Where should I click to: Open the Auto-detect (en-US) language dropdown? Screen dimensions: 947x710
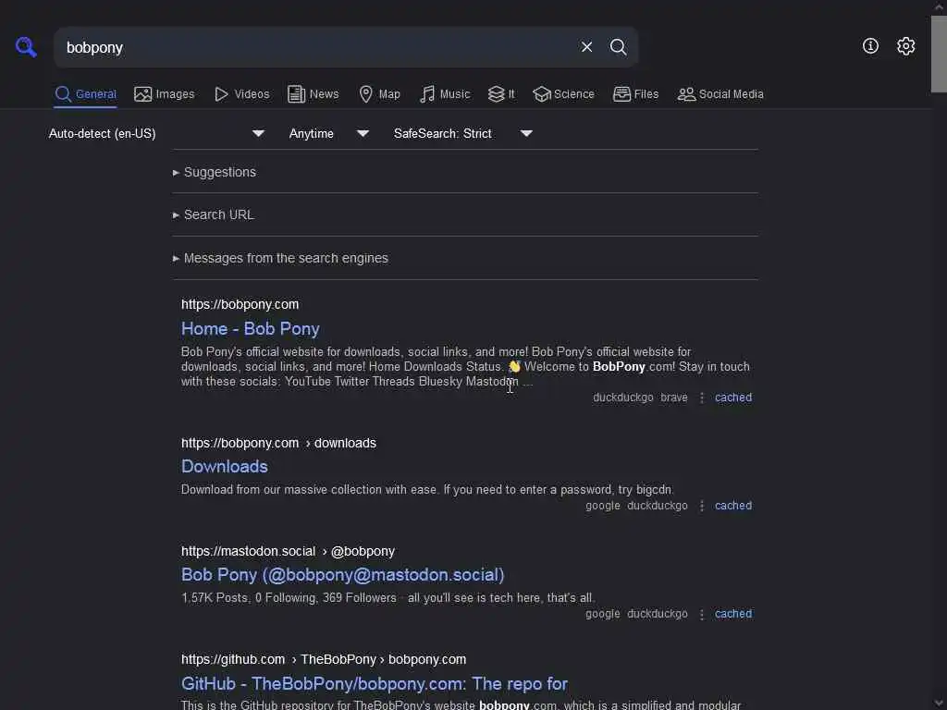coord(156,133)
